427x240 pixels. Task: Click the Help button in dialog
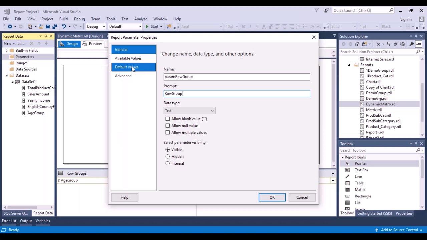point(124,197)
